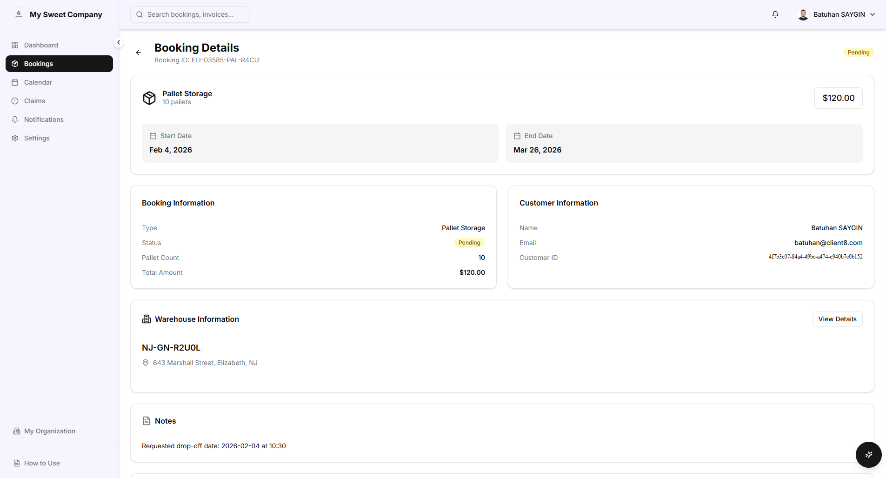Click the Type value Pallet Storage

pos(463,228)
